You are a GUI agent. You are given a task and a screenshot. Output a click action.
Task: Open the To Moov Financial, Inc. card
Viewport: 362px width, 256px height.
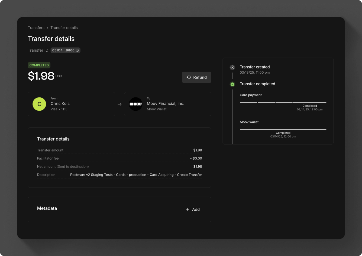click(x=168, y=104)
